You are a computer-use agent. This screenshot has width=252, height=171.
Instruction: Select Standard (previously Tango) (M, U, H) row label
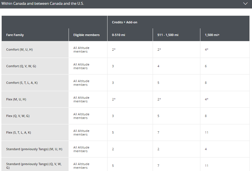(34, 149)
